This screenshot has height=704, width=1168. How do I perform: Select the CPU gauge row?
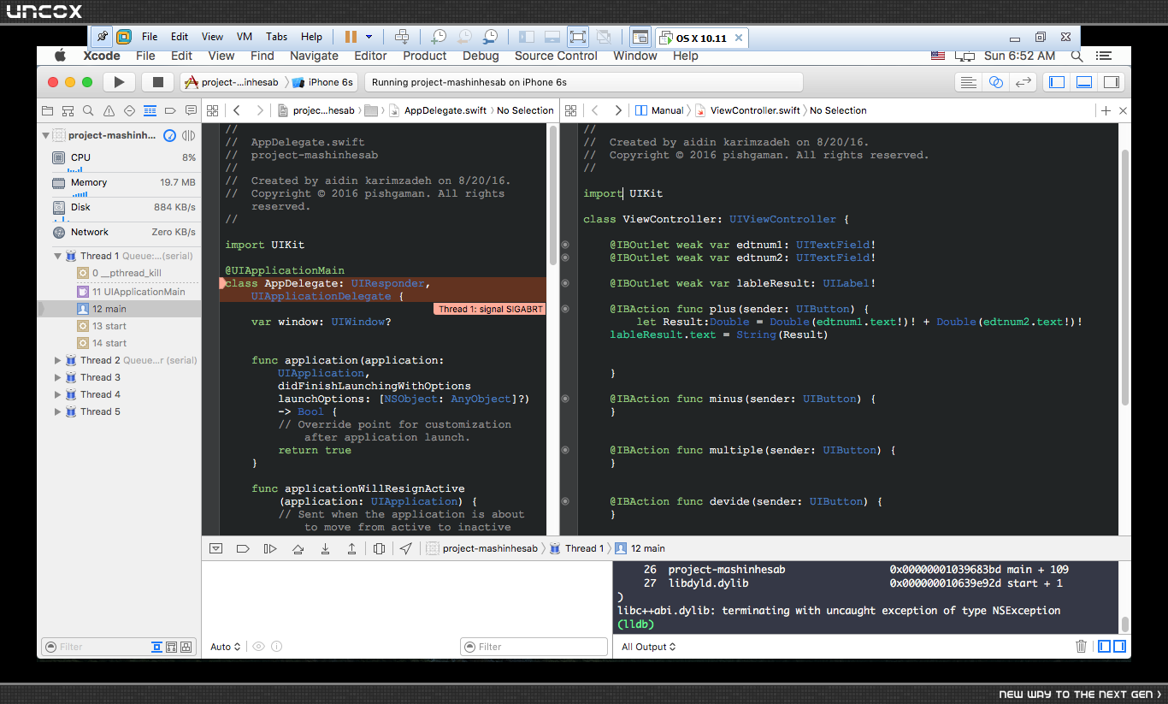(123, 158)
